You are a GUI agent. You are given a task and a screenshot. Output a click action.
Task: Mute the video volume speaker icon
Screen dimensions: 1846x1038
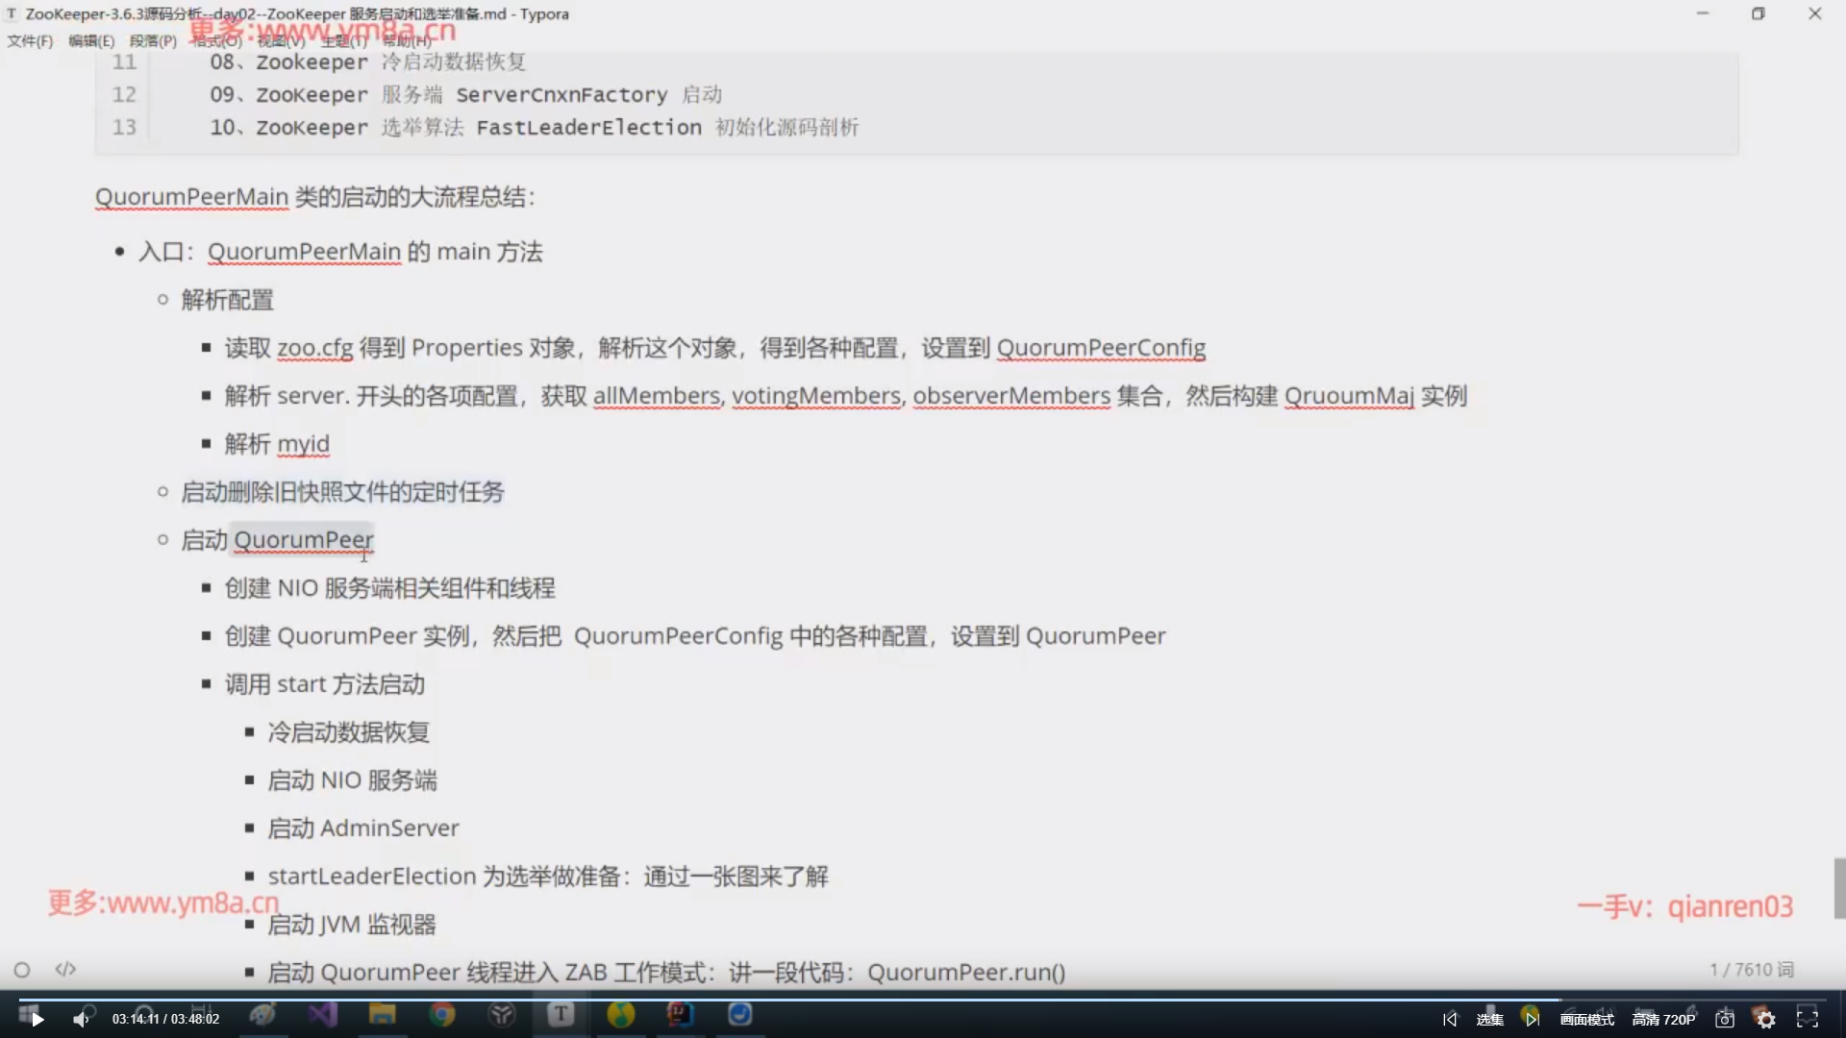pos(81,1019)
